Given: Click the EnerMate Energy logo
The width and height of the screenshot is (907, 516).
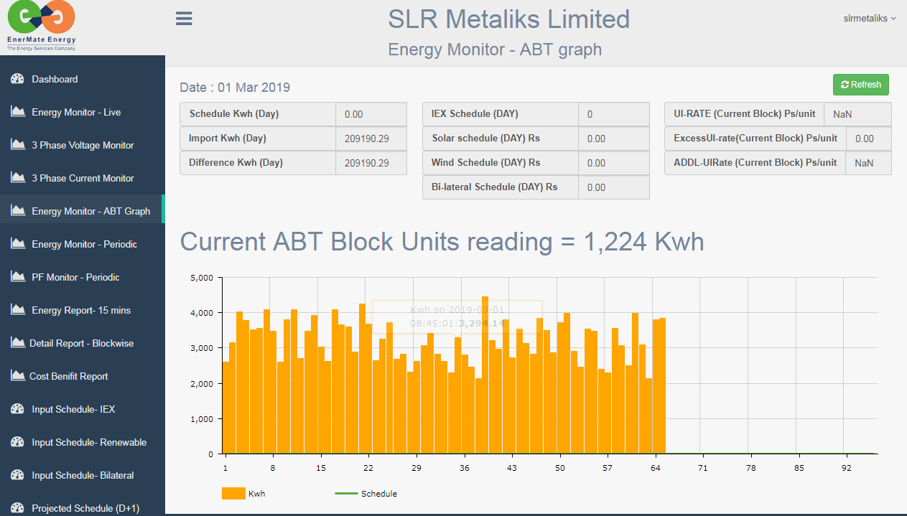Looking at the screenshot, I should (x=41, y=27).
